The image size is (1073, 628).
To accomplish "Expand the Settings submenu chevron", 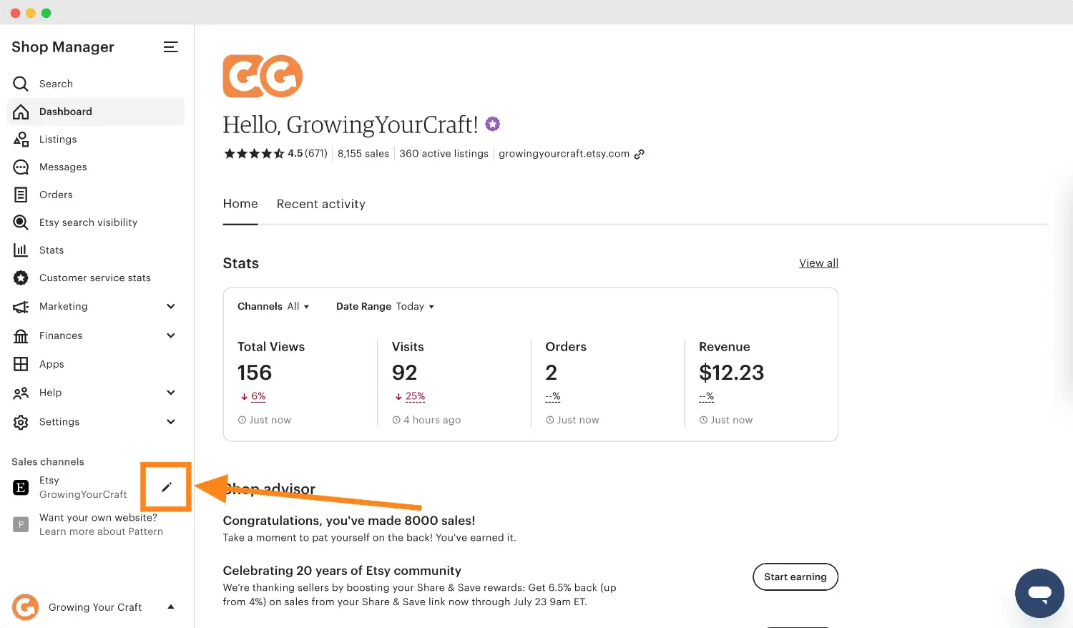I will (171, 422).
